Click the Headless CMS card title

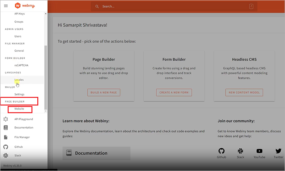(x=244, y=59)
